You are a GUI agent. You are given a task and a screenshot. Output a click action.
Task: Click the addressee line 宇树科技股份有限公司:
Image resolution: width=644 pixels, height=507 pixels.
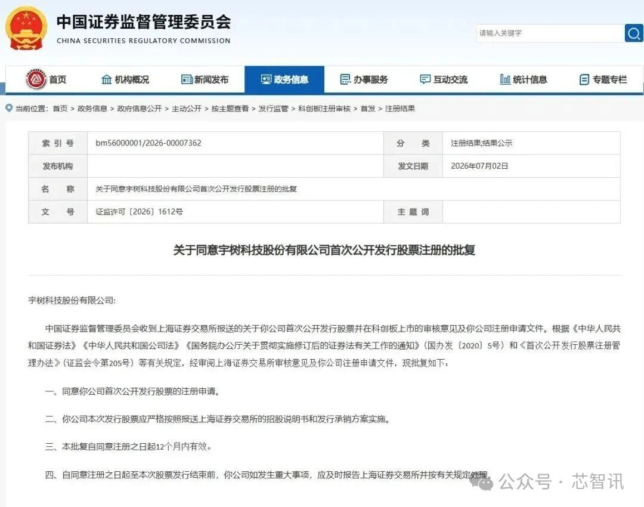click(72, 301)
